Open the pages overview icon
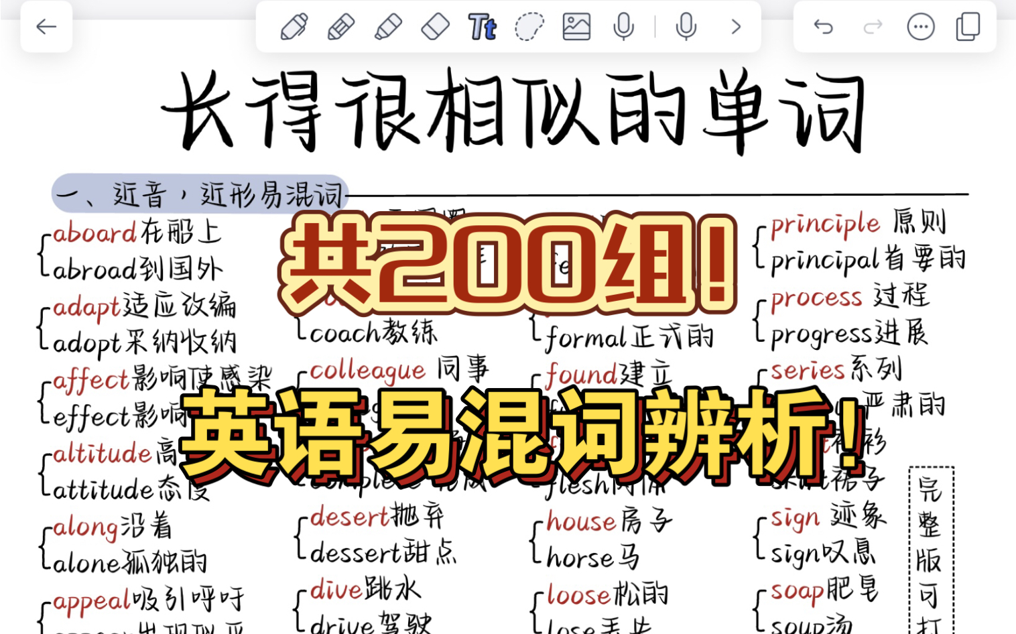Image resolution: width=1016 pixels, height=634 pixels. [x=968, y=27]
